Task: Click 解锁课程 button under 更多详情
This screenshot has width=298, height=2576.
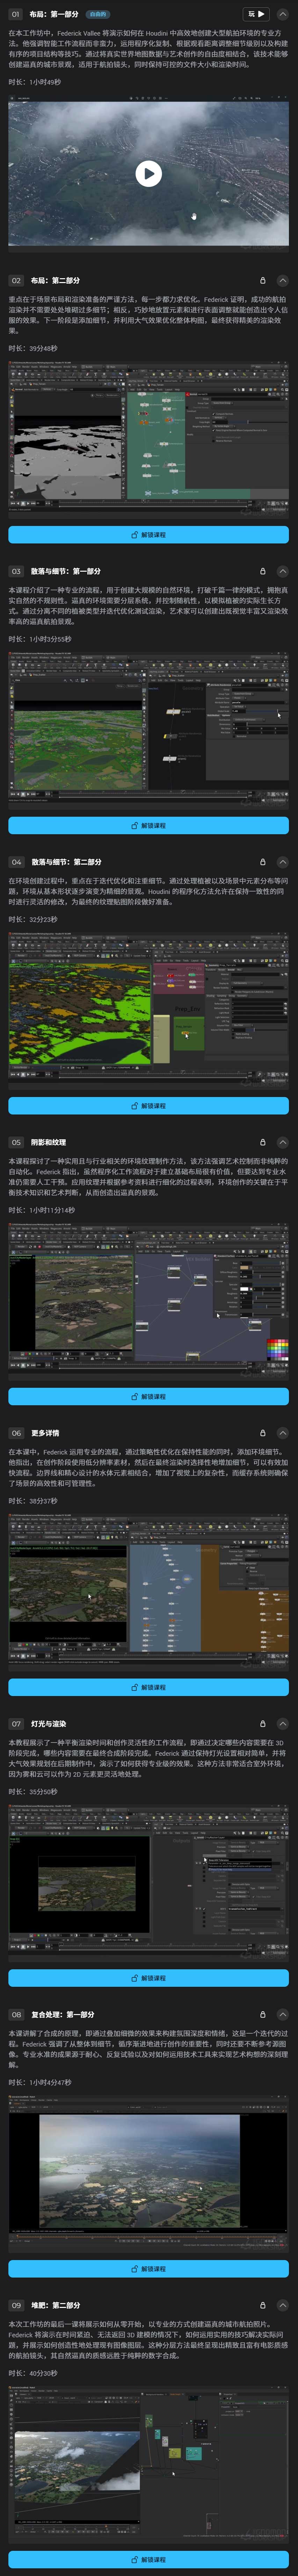Action: pyautogui.click(x=149, y=1687)
